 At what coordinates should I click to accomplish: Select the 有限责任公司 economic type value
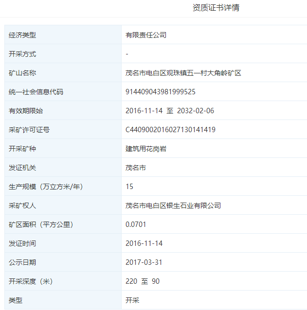pos(146,35)
